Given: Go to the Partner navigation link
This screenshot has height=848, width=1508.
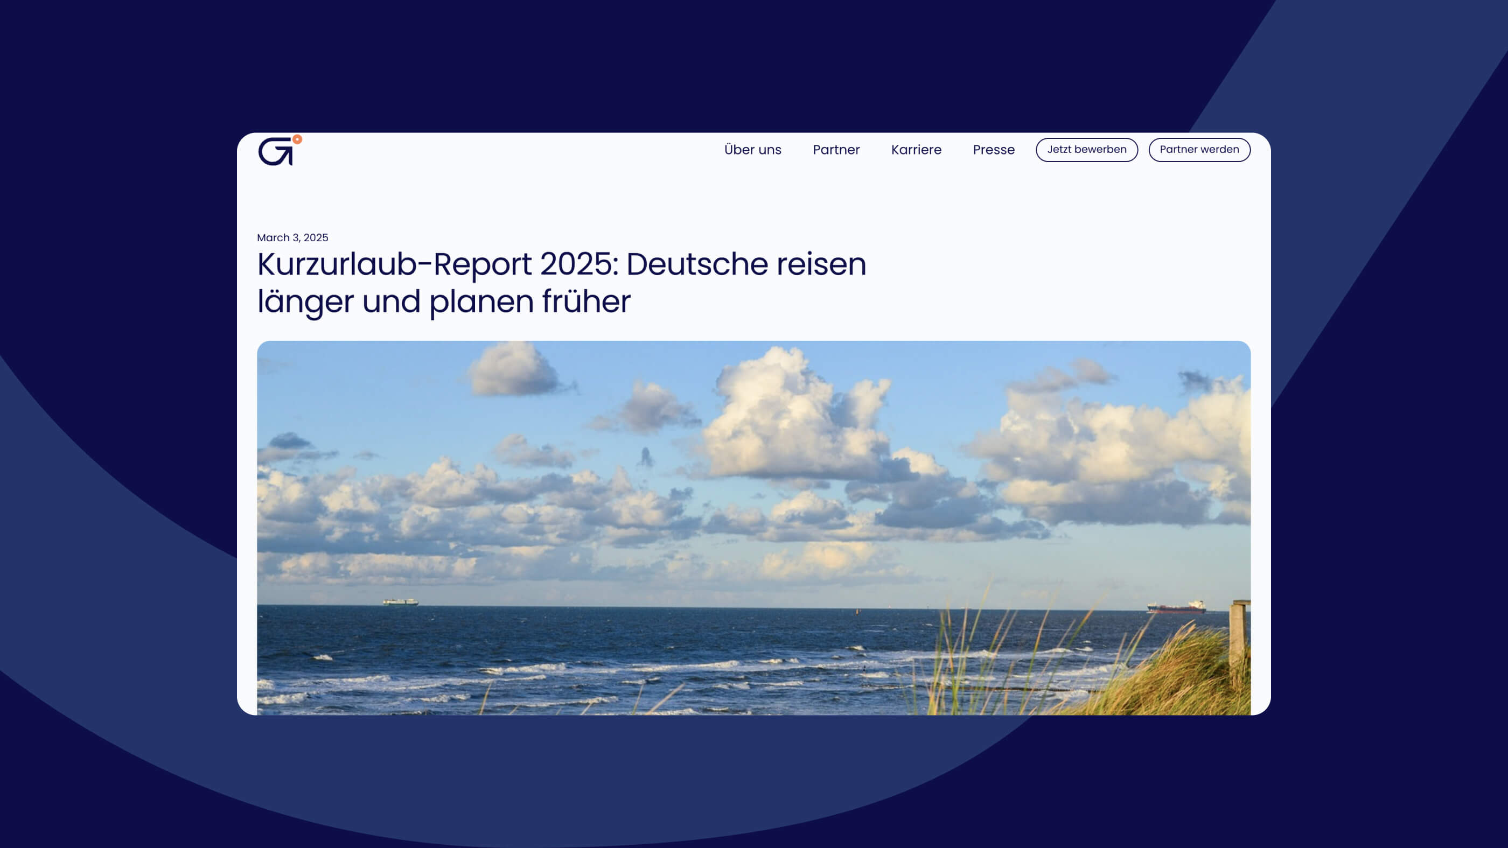Looking at the screenshot, I should tap(836, 150).
